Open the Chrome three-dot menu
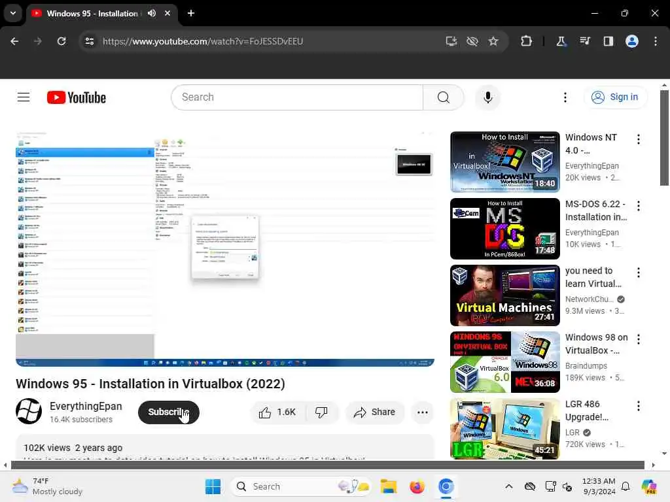 pyautogui.click(x=656, y=41)
